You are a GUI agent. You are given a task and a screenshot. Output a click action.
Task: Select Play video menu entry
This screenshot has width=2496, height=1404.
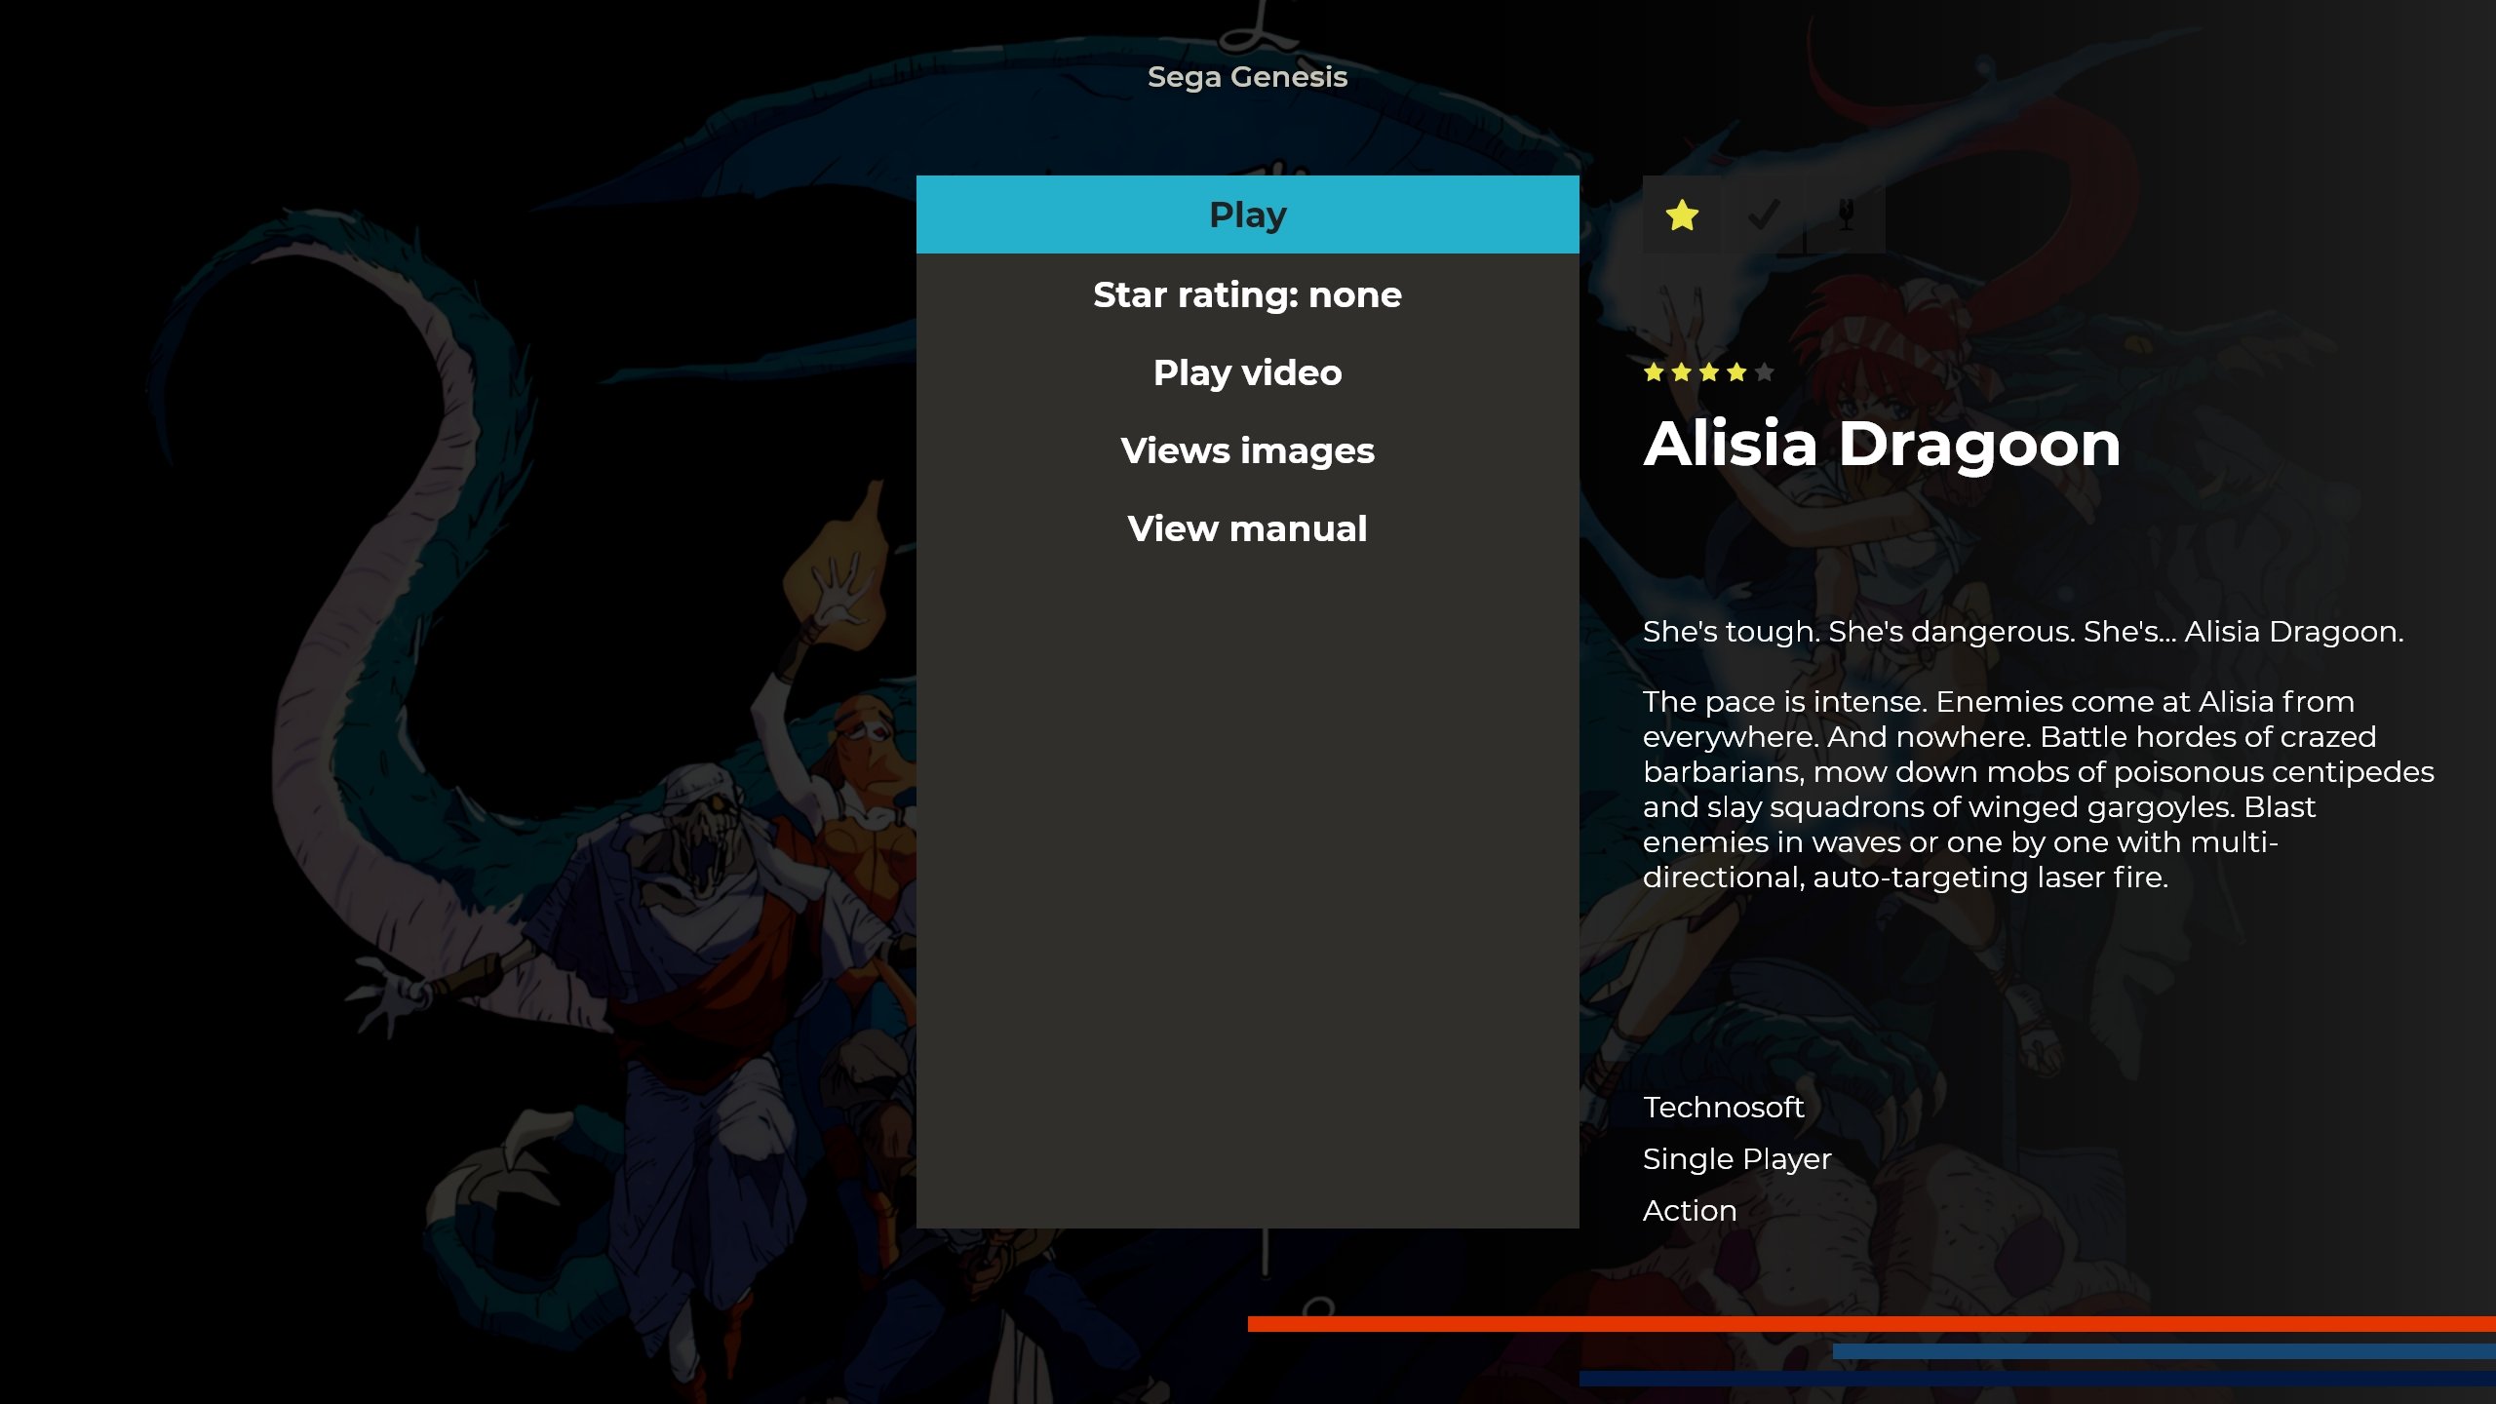point(1248,372)
